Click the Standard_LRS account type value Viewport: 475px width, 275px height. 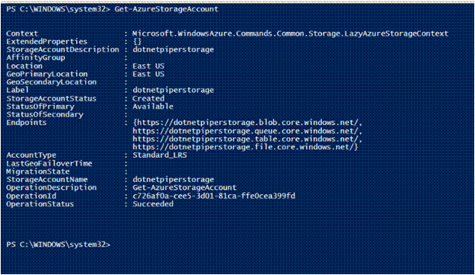point(160,155)
